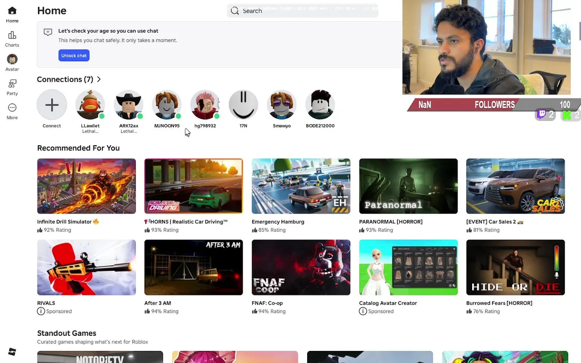Image resolution: width=581 pixels, height=363 pixels.
Task: Open Burrowed Fears [HORROR] thumbnail
Action: coord(515,267)
